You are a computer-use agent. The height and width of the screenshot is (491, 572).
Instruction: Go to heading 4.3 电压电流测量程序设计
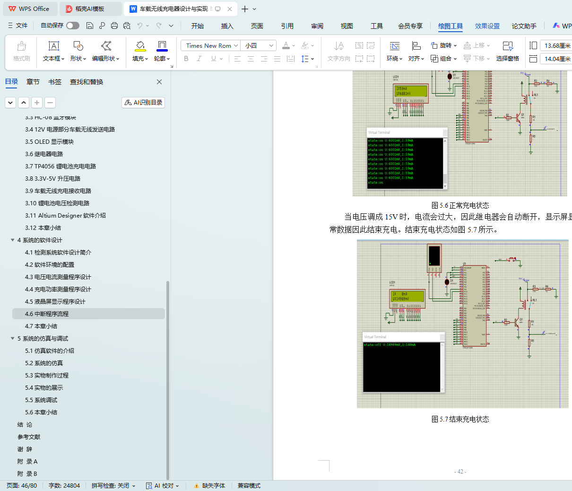pos(58,277)
